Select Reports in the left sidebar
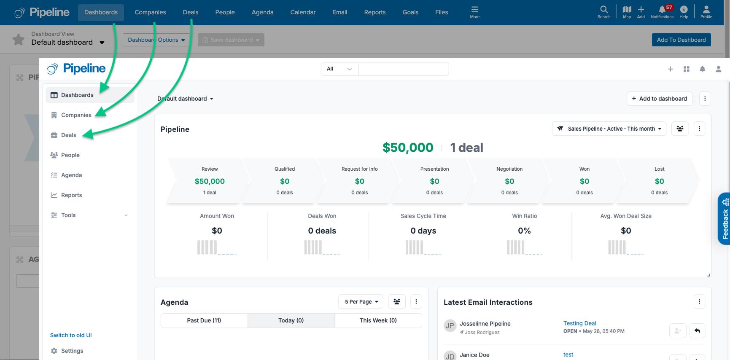730x360 pixels. tap(90, 195)
